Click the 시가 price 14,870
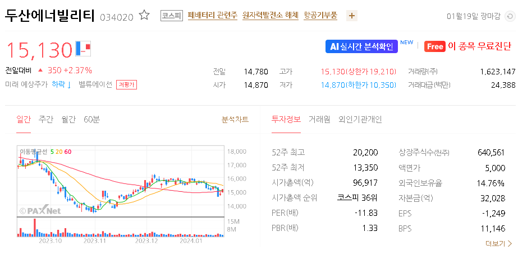Image resolution: width=518 pixels, height=255 pixels. (x=256, y=85)
